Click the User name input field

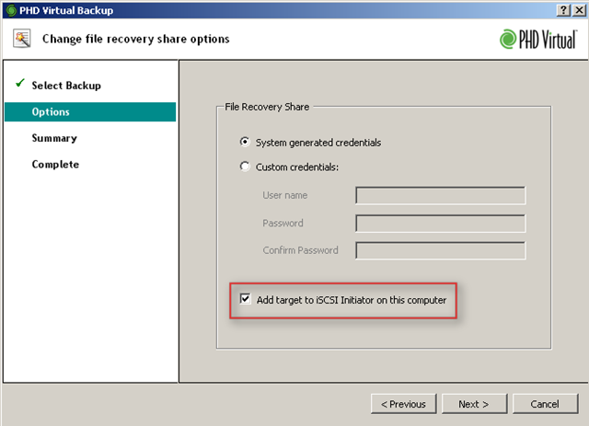tap(440, 195)
